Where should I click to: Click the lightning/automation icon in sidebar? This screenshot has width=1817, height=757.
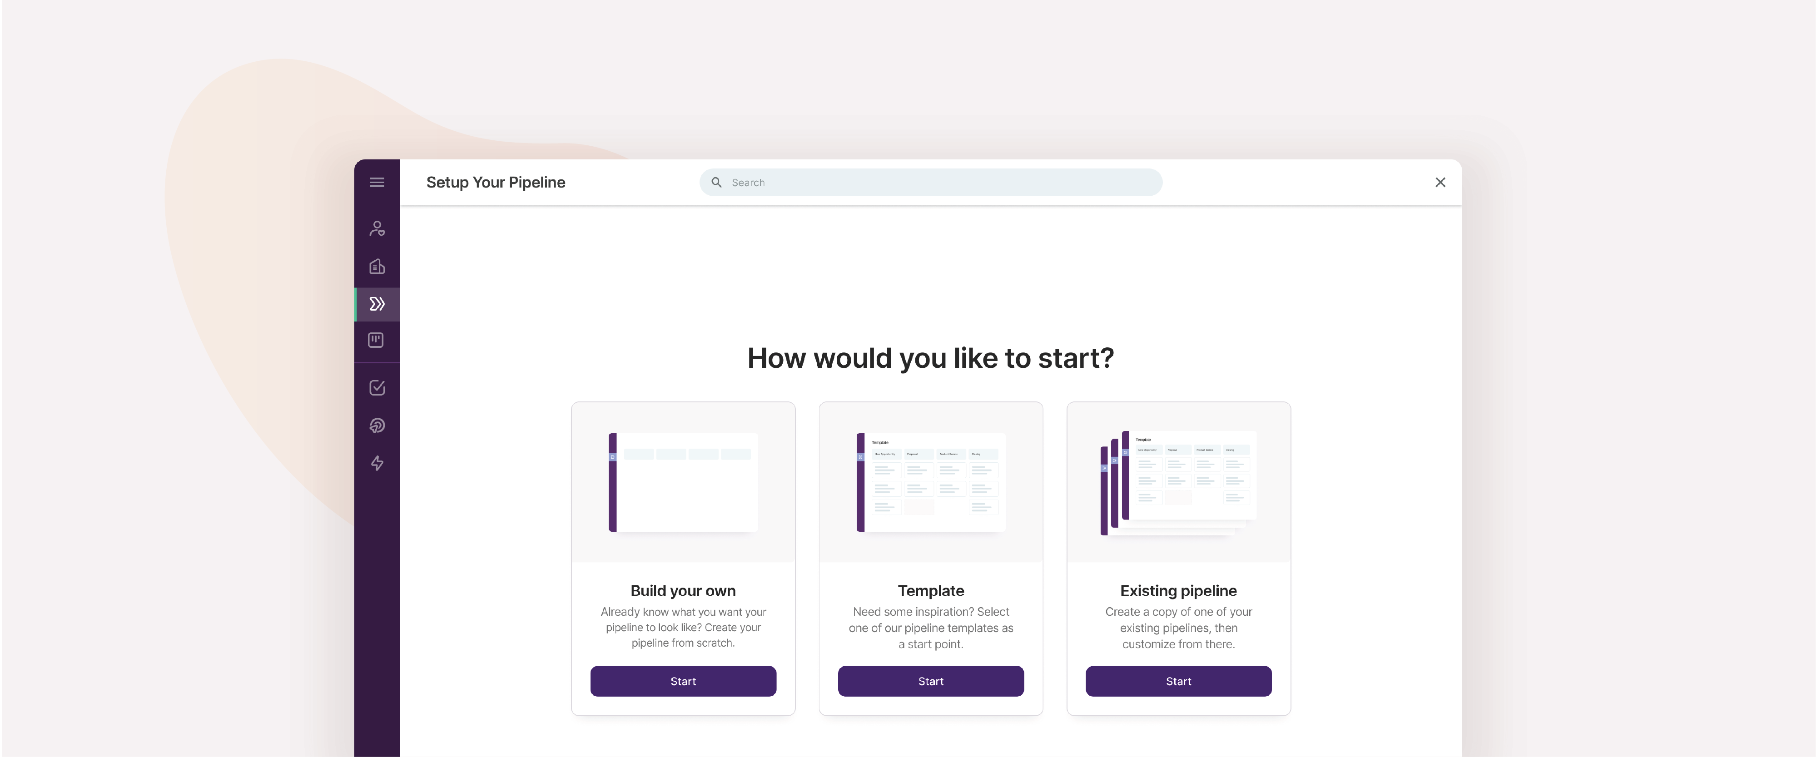point(376,463)
